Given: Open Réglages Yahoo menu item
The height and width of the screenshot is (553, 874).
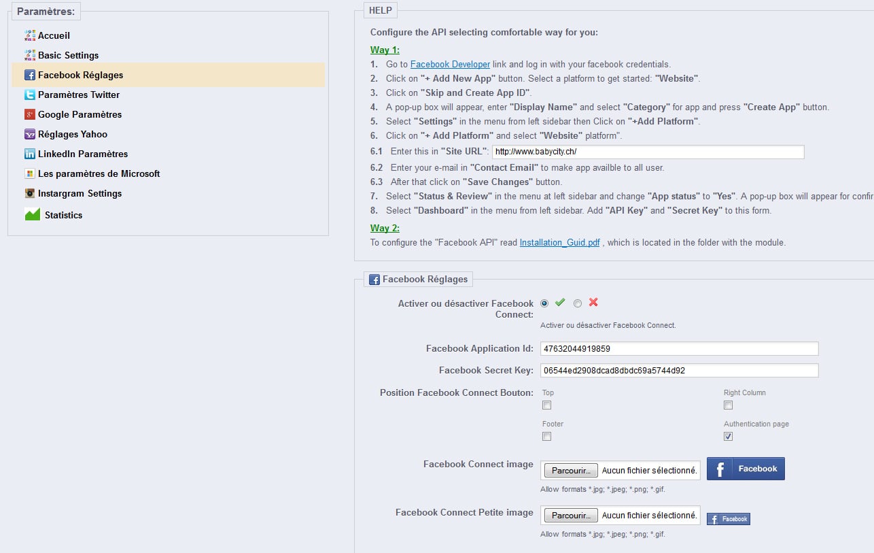Looking at the screenshot, I should [73, 134].
